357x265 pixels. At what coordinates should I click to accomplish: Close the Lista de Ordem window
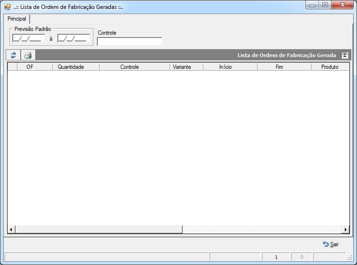342,5
